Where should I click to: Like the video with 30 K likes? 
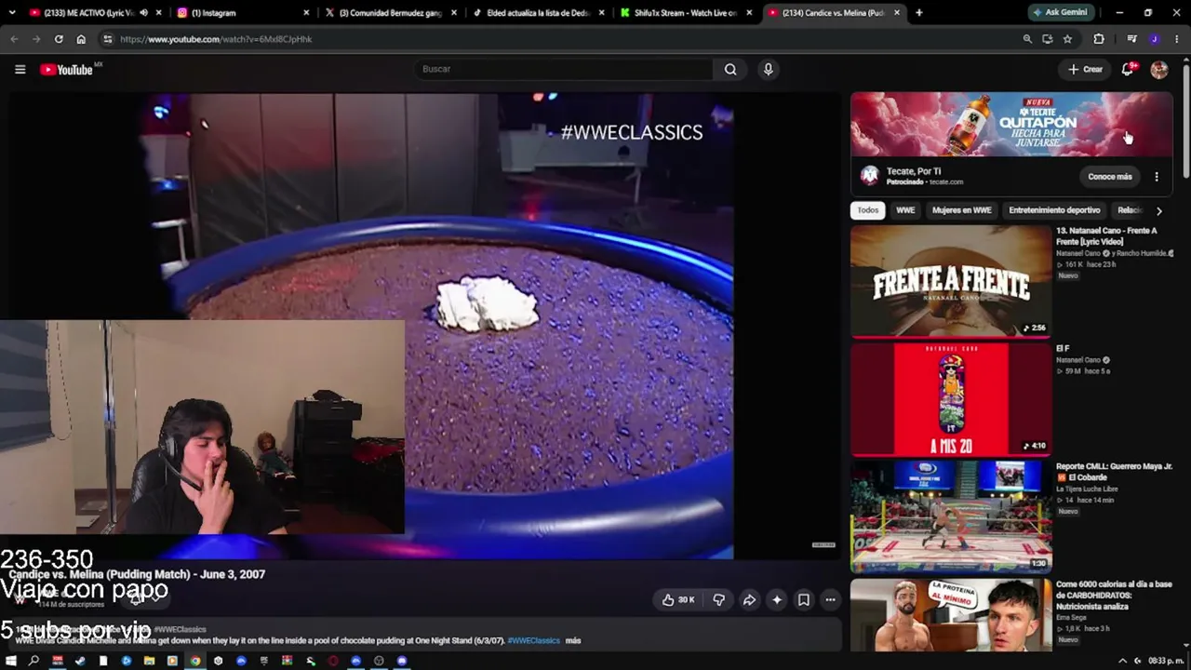(x=678, y=600)
